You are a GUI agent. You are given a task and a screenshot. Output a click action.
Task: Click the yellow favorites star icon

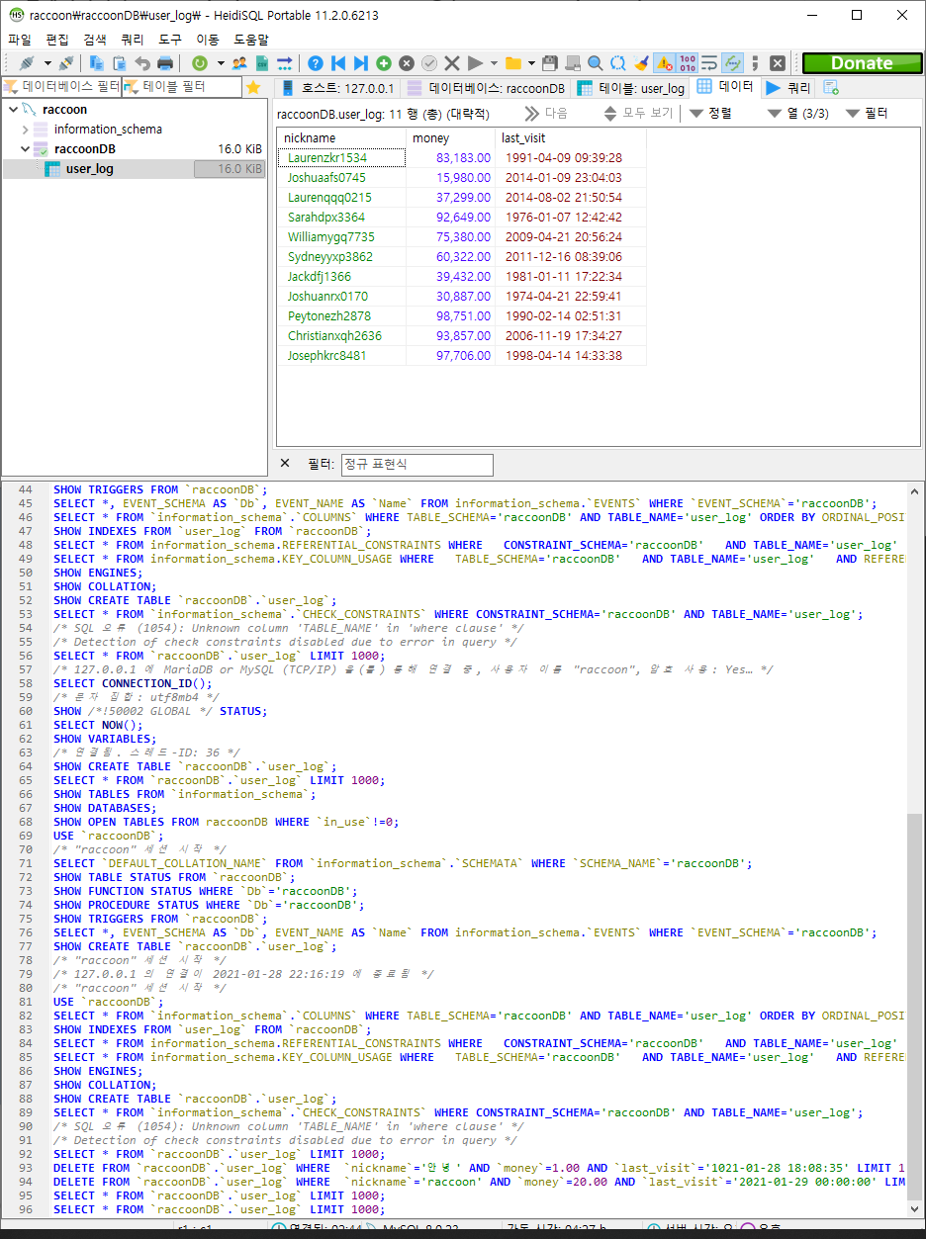[x=253, y=87]
